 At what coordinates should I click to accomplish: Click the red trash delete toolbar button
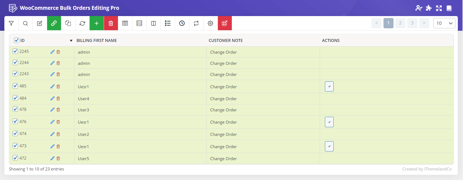(111, 23)
